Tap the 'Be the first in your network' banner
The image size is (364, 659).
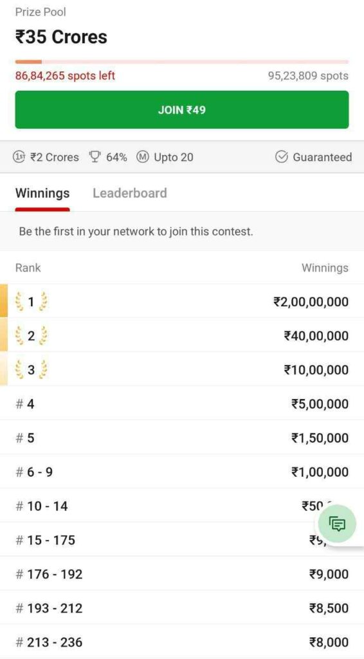point(182,232)
